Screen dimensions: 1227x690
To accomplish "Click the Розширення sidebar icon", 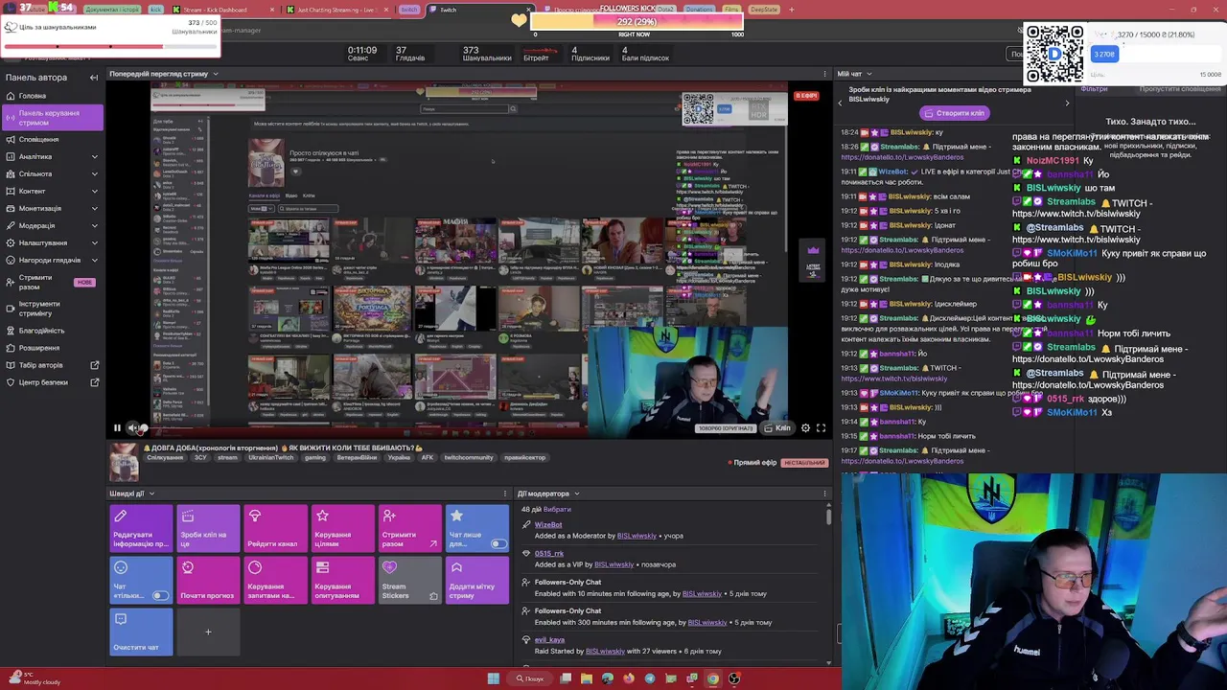I will pyautogui.click(x=11, y=348).
